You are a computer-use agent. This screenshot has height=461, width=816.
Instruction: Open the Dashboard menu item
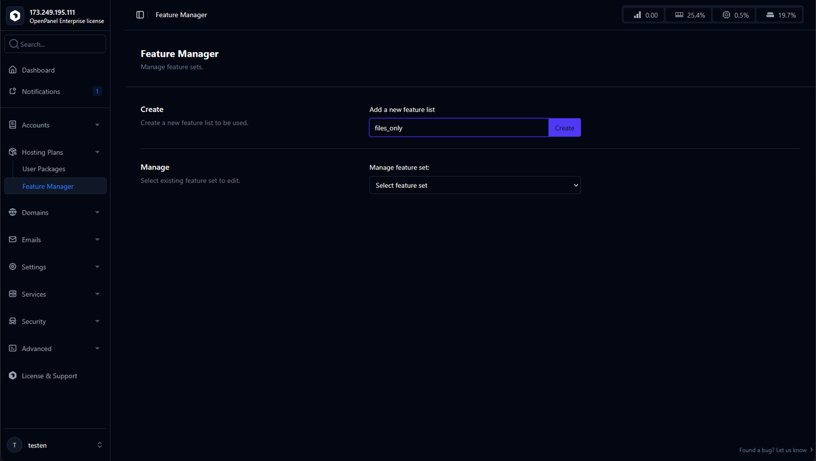click(x=55, y=70)
